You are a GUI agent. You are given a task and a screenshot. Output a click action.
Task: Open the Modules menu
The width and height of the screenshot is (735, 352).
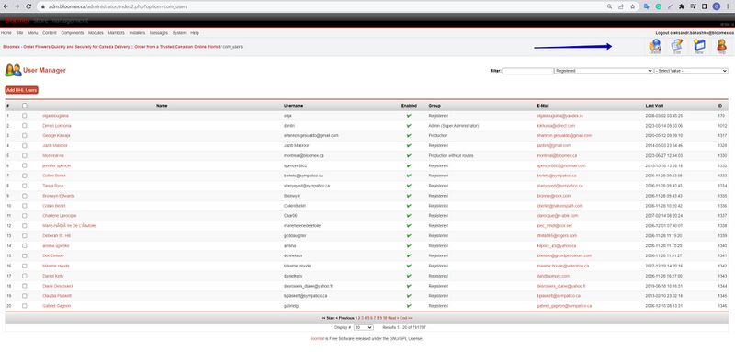[96, 33]
